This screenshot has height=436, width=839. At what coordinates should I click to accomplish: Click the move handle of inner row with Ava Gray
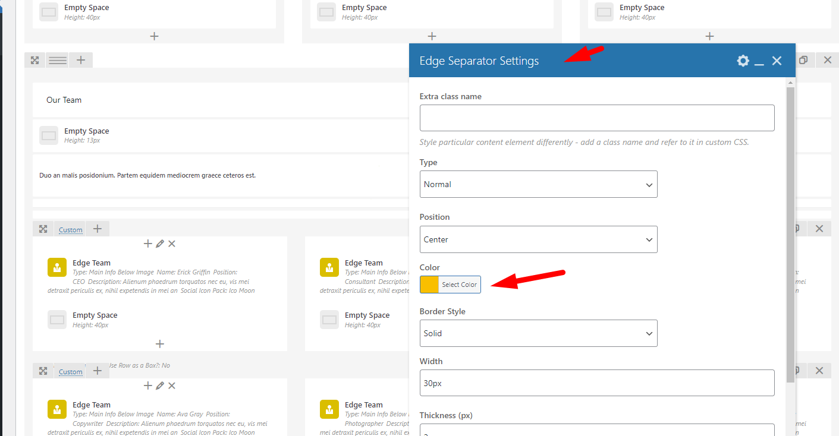coord(43,371)
